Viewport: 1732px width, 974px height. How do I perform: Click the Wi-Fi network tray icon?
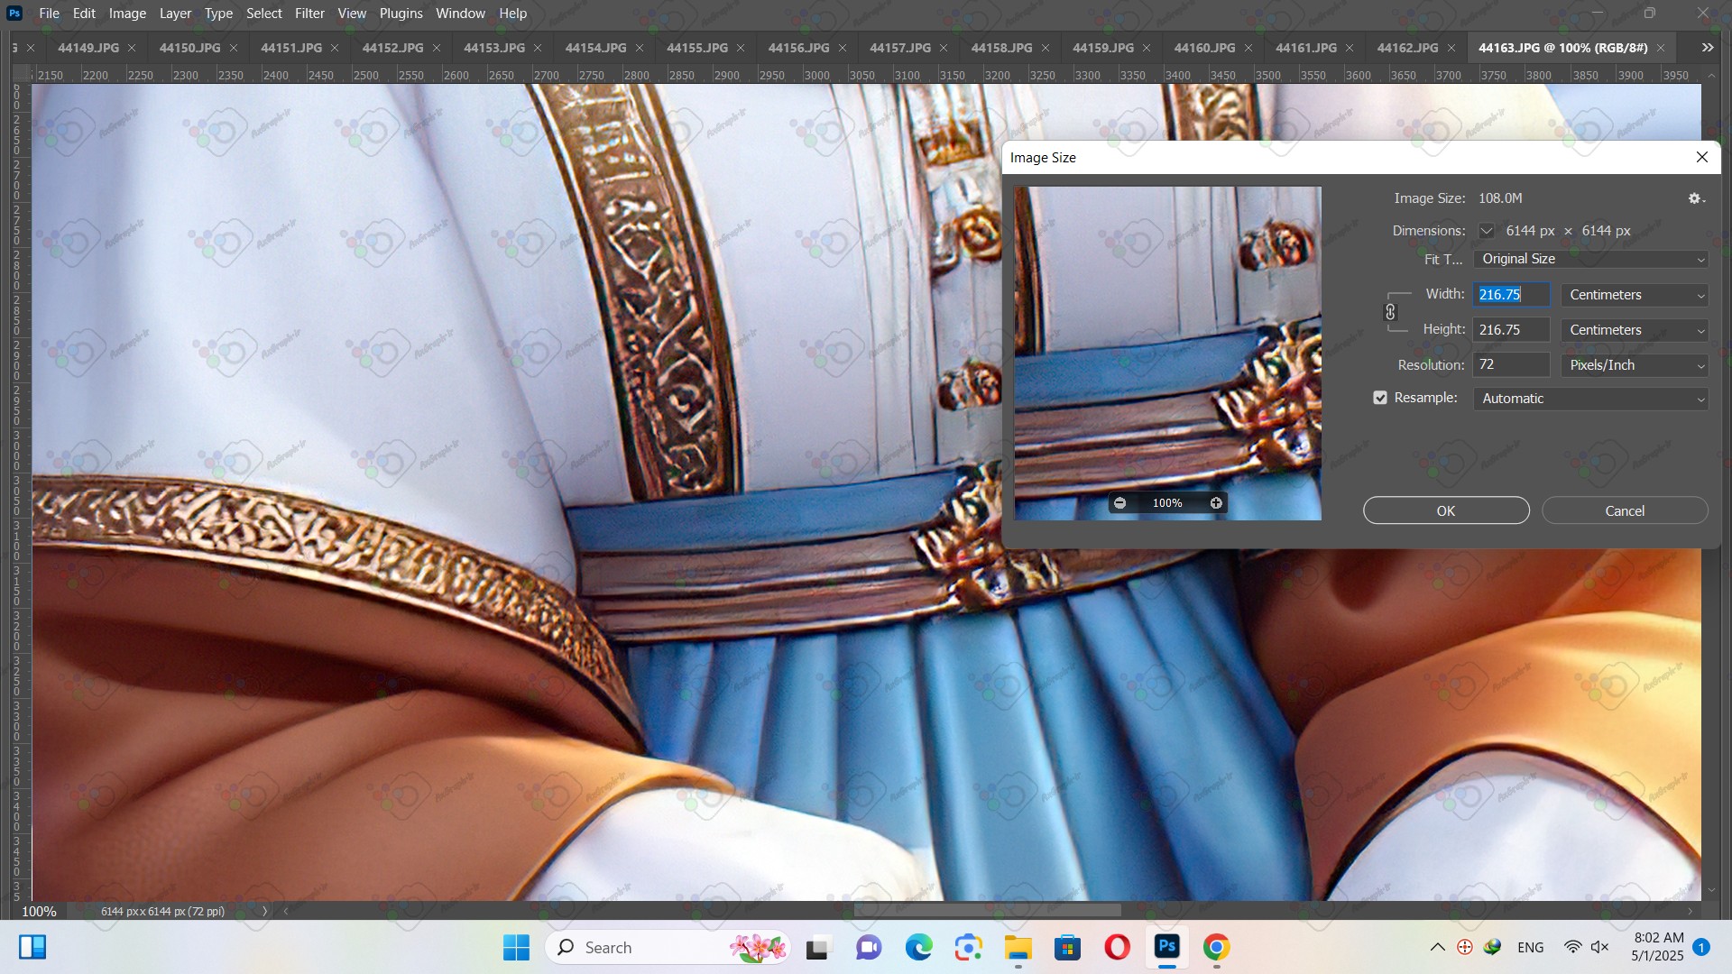[1572, 947]
